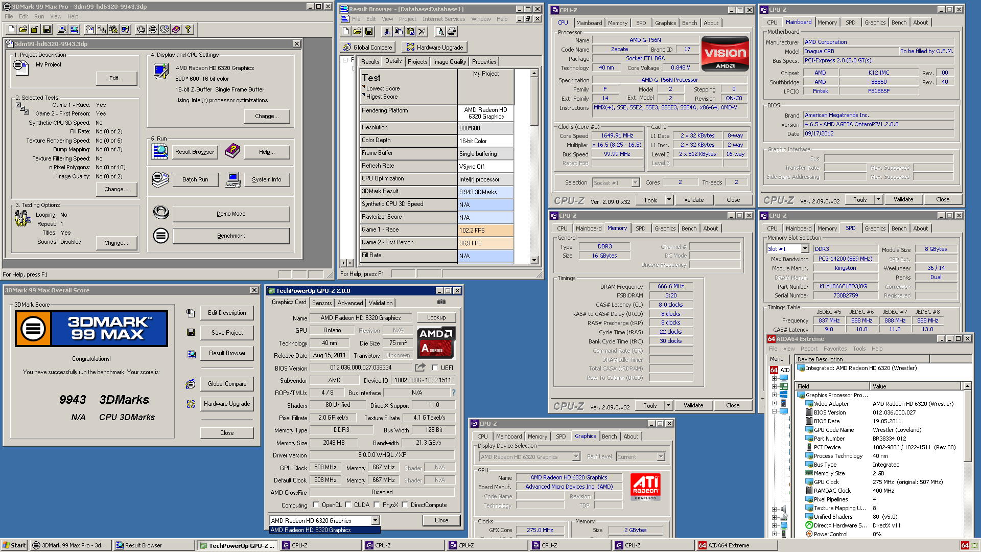981x552 pixels.
Task: Collapse the root node in Result Browser tree
Action: point(345,60)
